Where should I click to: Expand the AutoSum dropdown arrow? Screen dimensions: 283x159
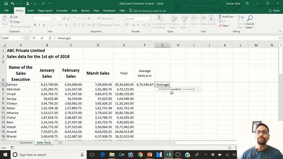pyautogui.click(x=235, y=17)
